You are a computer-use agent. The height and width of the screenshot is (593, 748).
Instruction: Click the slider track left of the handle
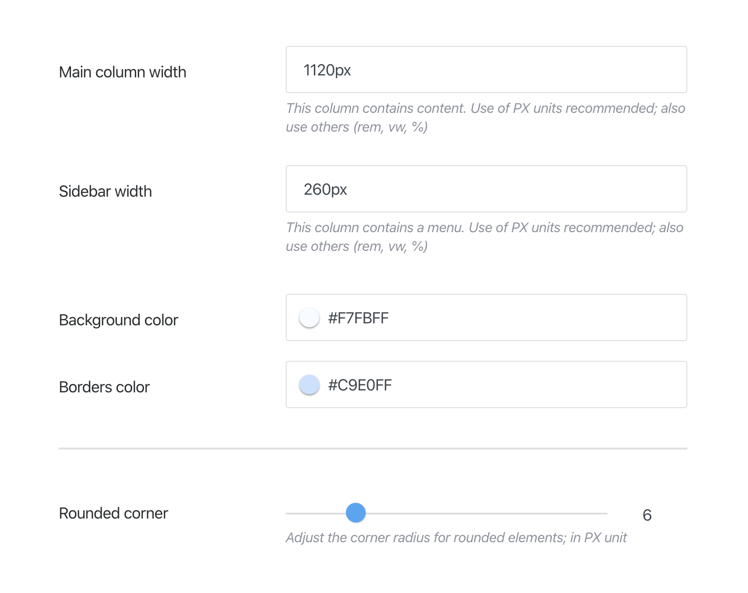tap(316, 513)
